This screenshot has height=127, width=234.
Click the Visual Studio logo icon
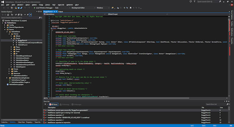2,2
